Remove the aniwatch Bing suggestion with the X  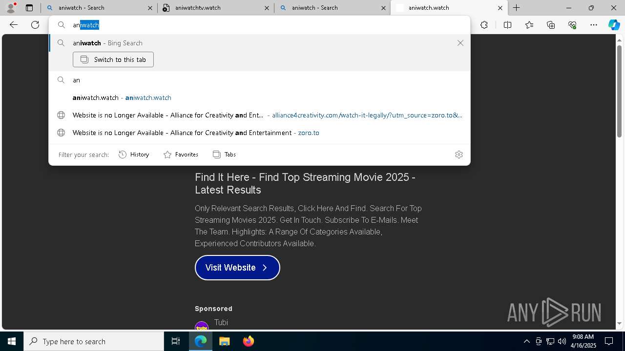[x=460, y=43]
